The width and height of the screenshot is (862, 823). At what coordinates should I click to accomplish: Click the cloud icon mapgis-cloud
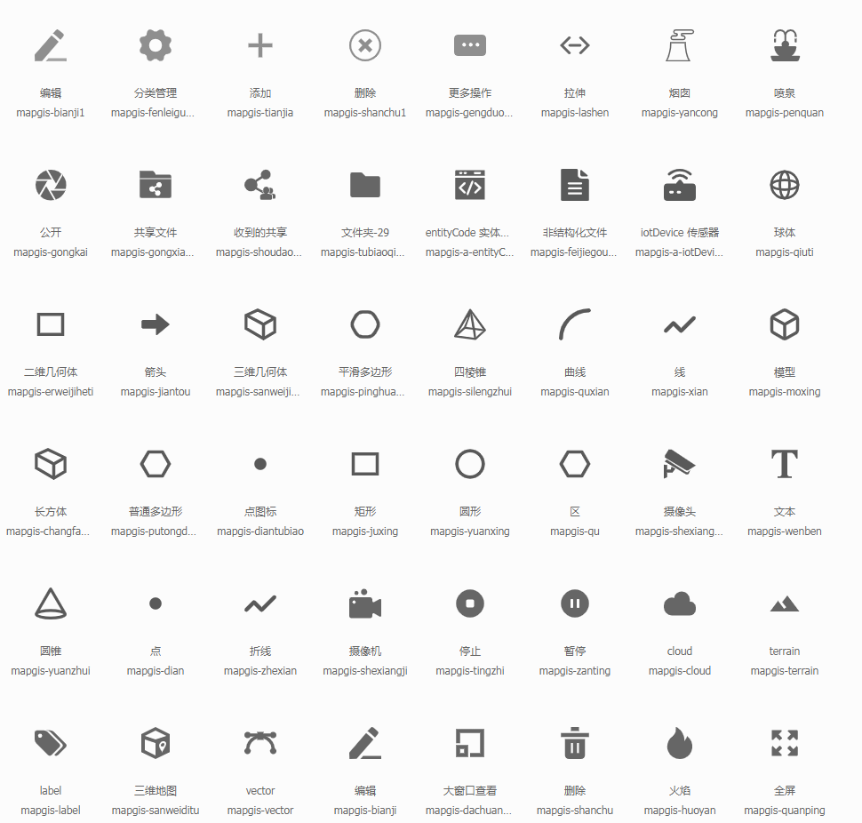tap(680, 603)
